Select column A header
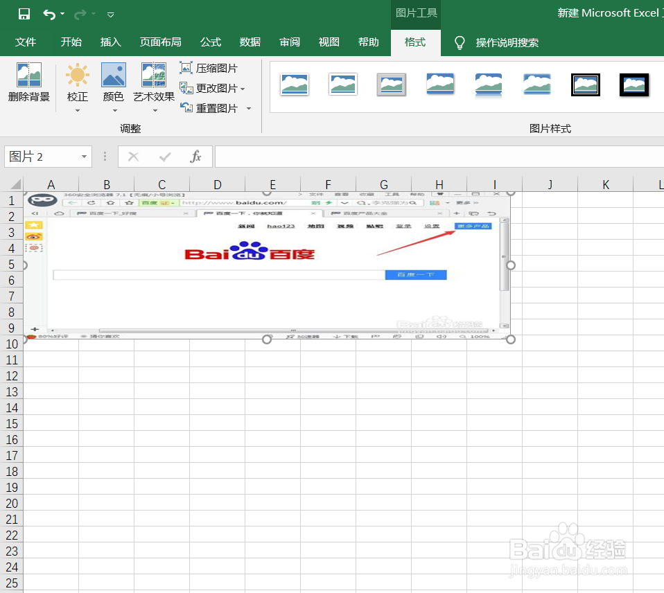 pyautogui.click(x=51, y=184)
